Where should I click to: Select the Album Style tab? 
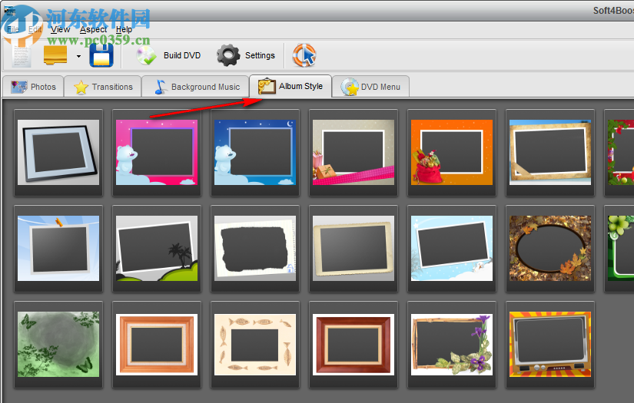point(290,86)
